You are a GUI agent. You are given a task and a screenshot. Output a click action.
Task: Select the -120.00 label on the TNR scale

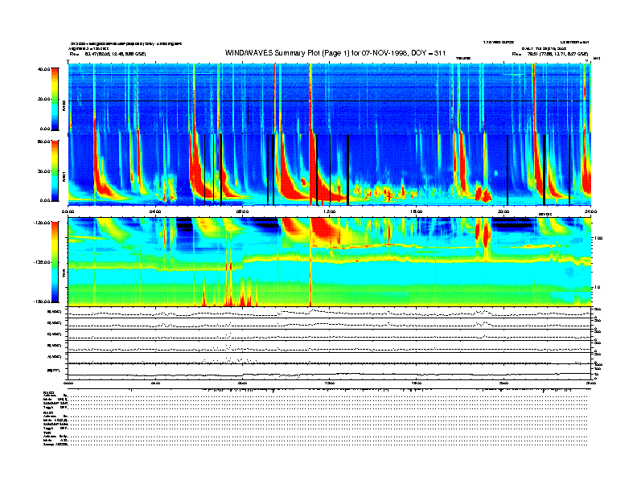coord(42,223)
